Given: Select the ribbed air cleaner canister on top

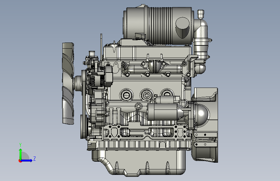Looking at the screenshot, I should click(158, 26).
